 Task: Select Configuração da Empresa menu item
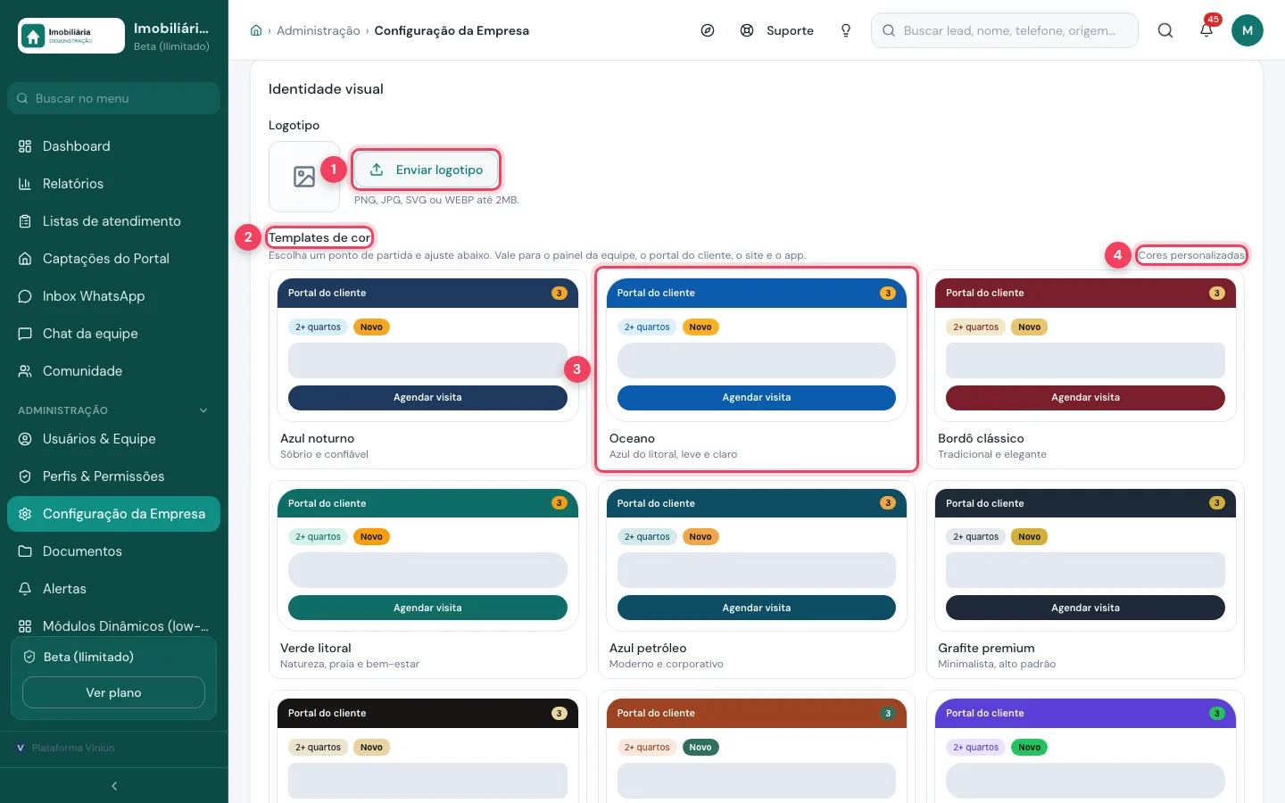tap(113, 514)
